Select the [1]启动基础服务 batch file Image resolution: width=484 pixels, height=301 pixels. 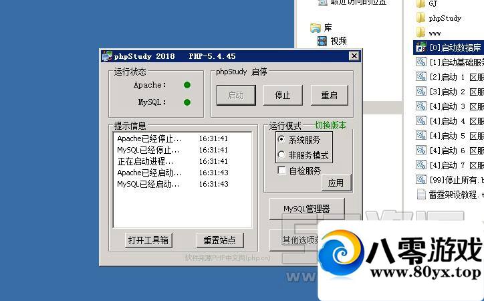(449, 62)
